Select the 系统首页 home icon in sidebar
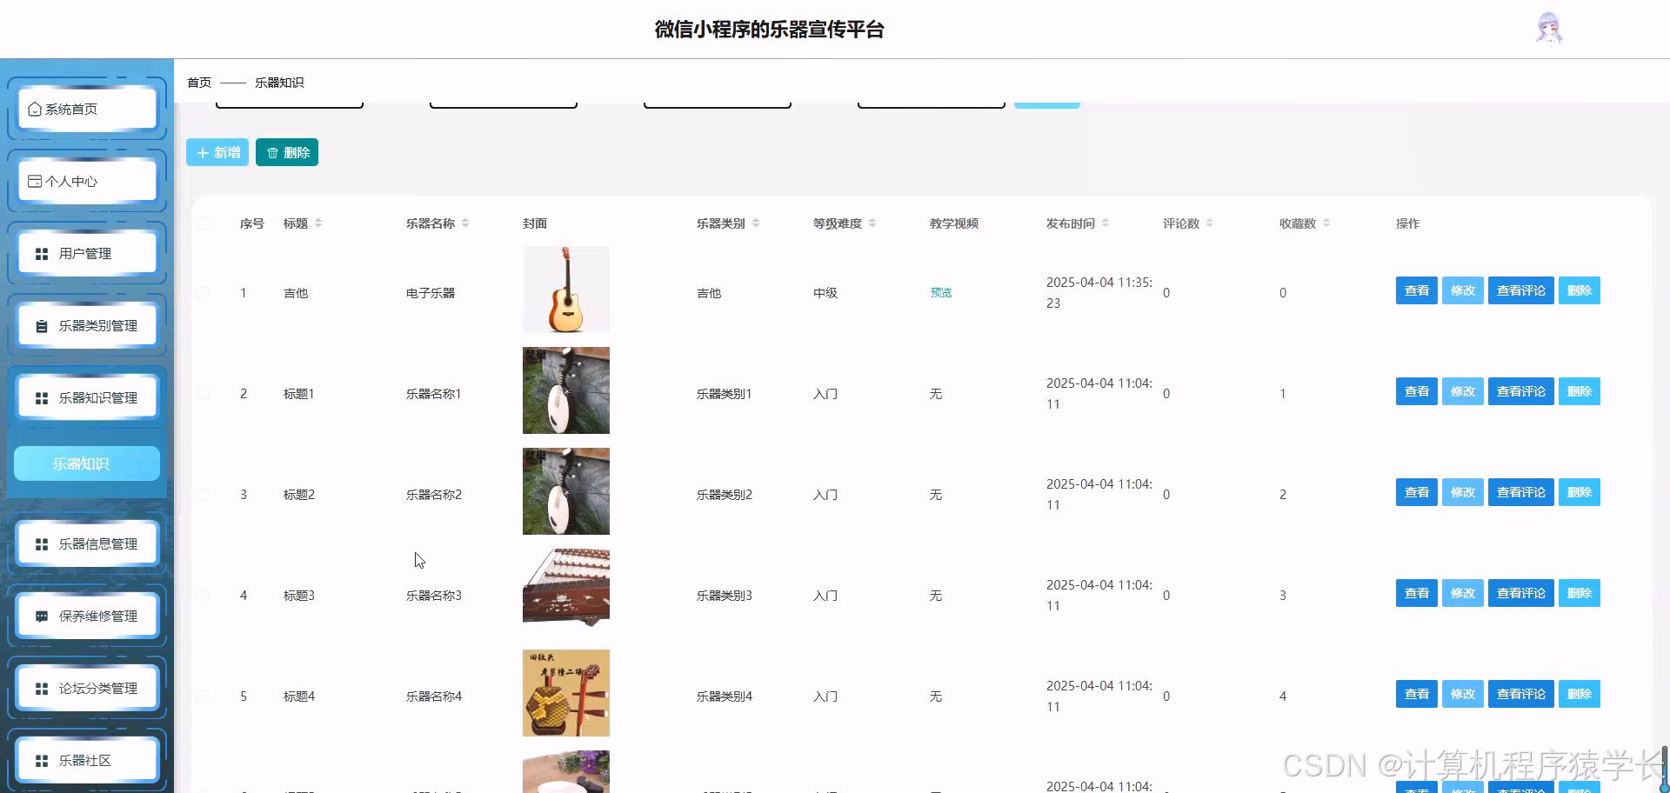 [35, 109]
